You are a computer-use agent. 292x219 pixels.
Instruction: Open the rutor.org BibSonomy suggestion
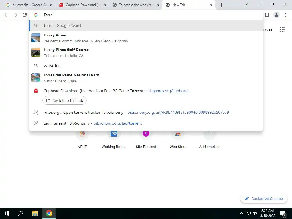[x=146, y=112]
